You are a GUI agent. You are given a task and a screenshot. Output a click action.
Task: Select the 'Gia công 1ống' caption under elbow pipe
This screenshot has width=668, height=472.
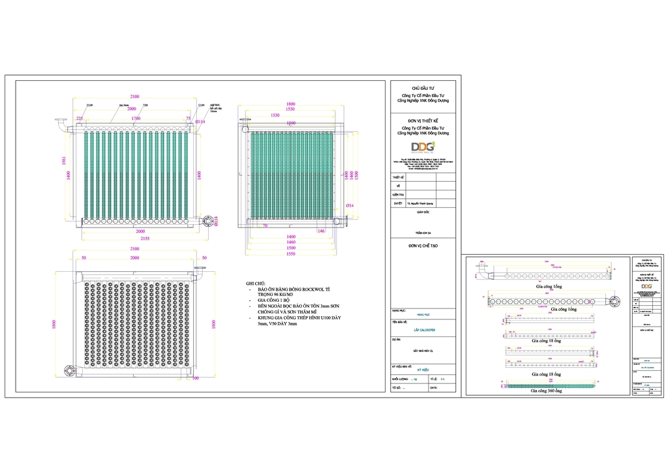coord(549,286)
